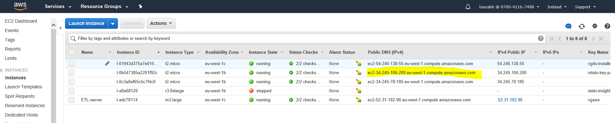
Task: Open the Ireland region selector
Action: pos(557,7)
